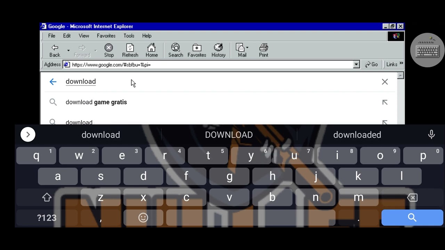Click the Print toolbar button
Screen dimensions: 445x250
pos(264,50)
